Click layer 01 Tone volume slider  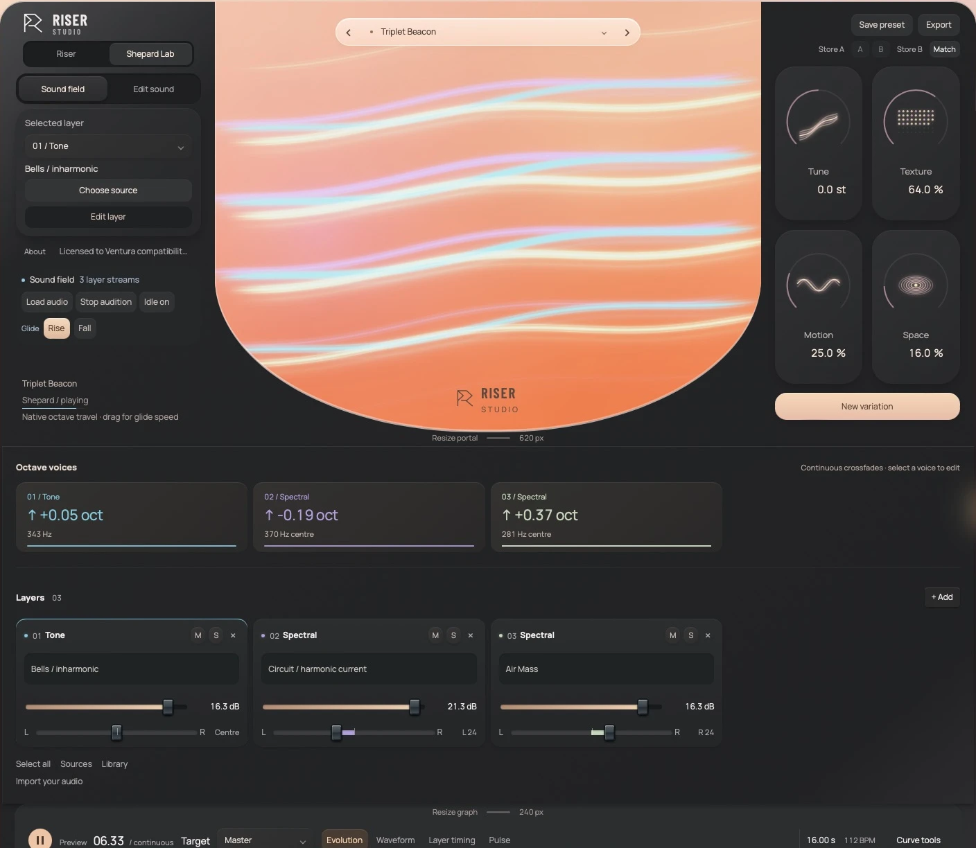(107, 707)
